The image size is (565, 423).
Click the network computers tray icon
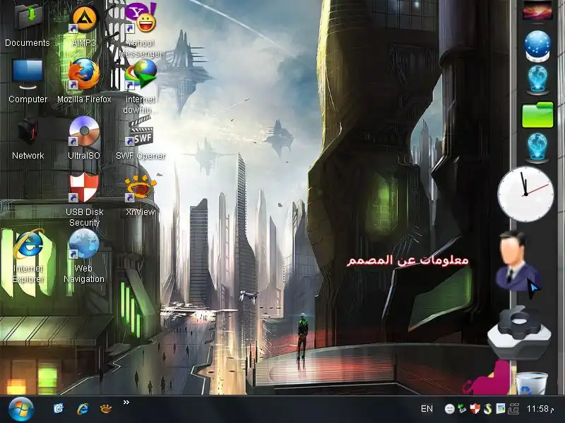pyautogui.click(x=513, y=409)
